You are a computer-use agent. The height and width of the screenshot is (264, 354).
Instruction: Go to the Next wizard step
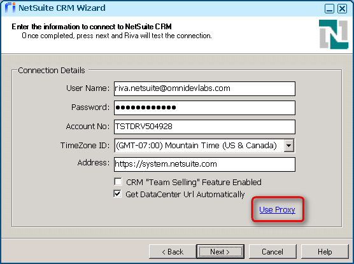point(220,251)
